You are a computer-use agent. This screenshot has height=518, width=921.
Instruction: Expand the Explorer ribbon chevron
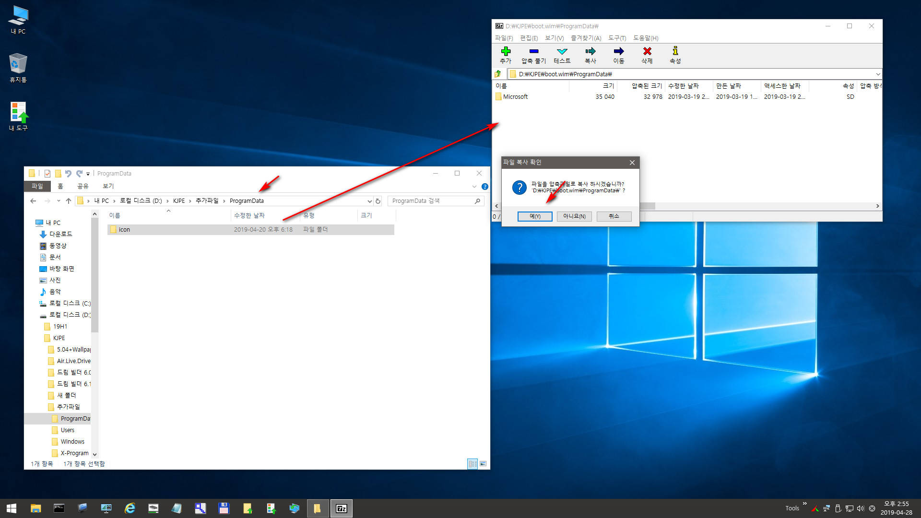point(474,187)
